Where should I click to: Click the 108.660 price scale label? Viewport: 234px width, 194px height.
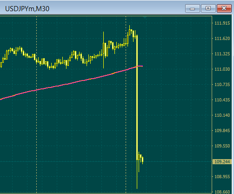coord(222,192)
